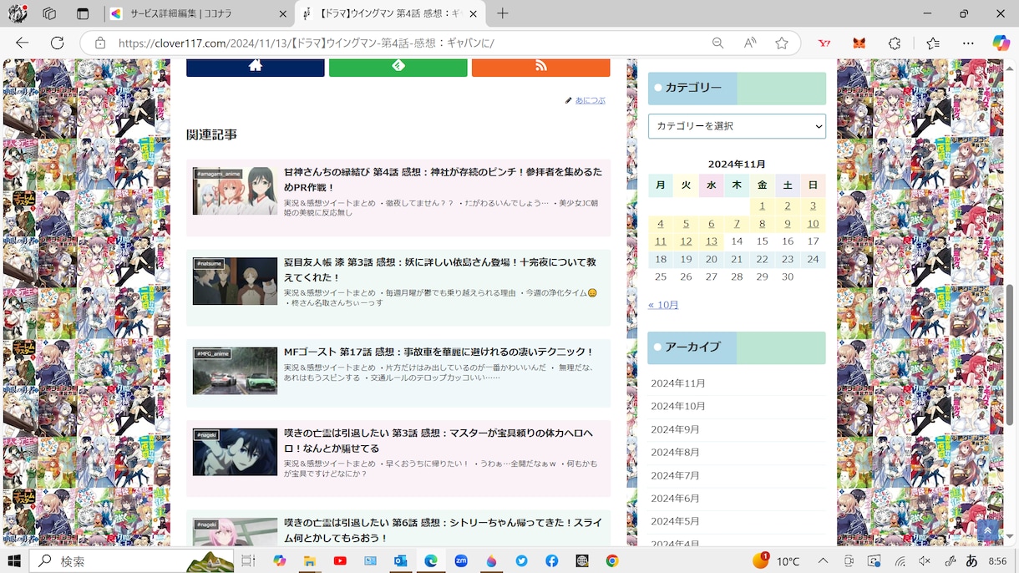Open YouTube from the taskbar
This screenshot has height=573, width=1019.
coord(340,560)
